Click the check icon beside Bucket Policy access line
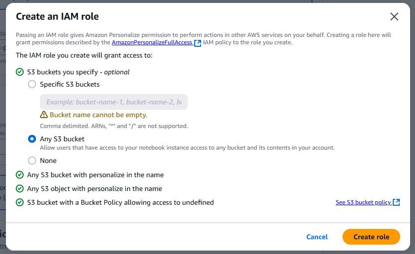415x254 pixels. pos(20,202)
